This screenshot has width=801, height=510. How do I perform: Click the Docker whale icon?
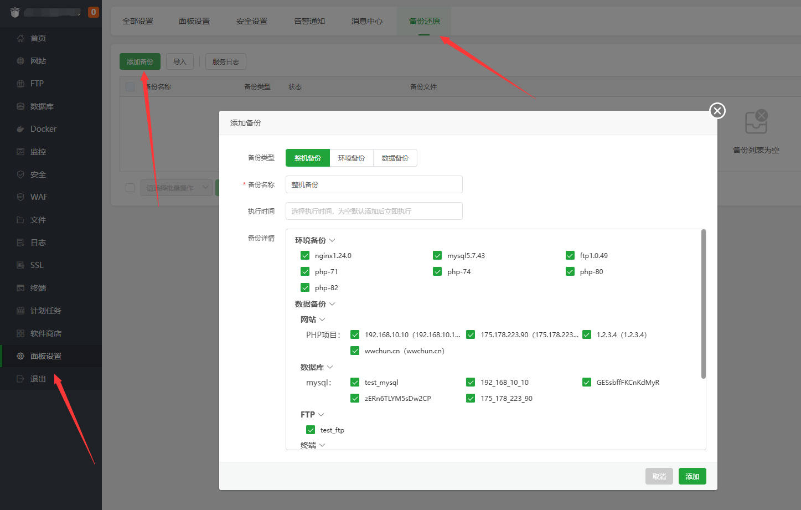(20, 129)
